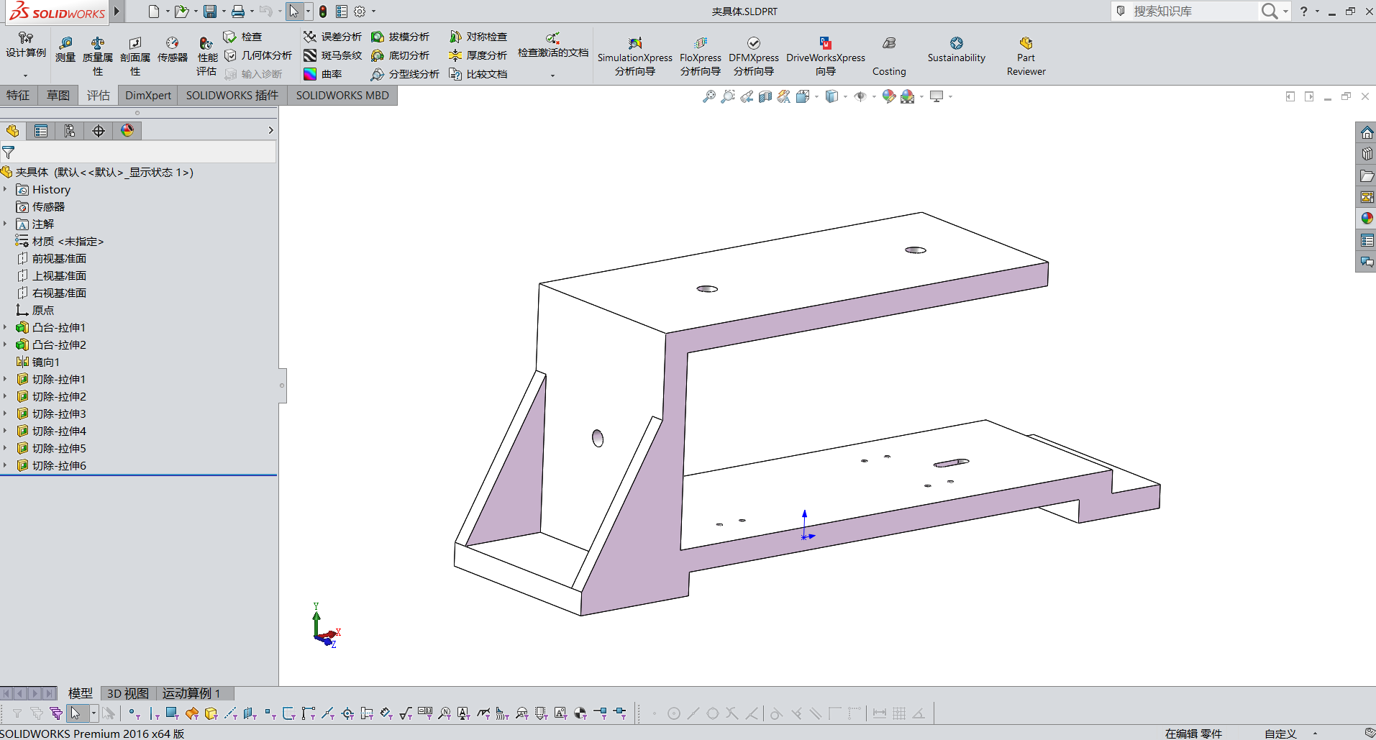This screenshot has height=740, width=1376.
Task: Open the SOLIDWORKS Resources home pane
Action: coord(1367,132)
